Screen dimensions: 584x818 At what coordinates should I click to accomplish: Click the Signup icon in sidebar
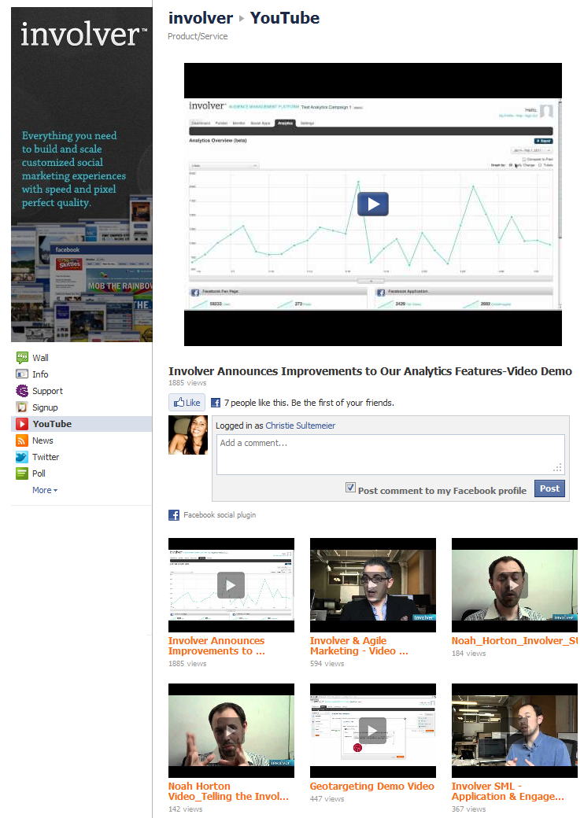click(x=22, y=407)
